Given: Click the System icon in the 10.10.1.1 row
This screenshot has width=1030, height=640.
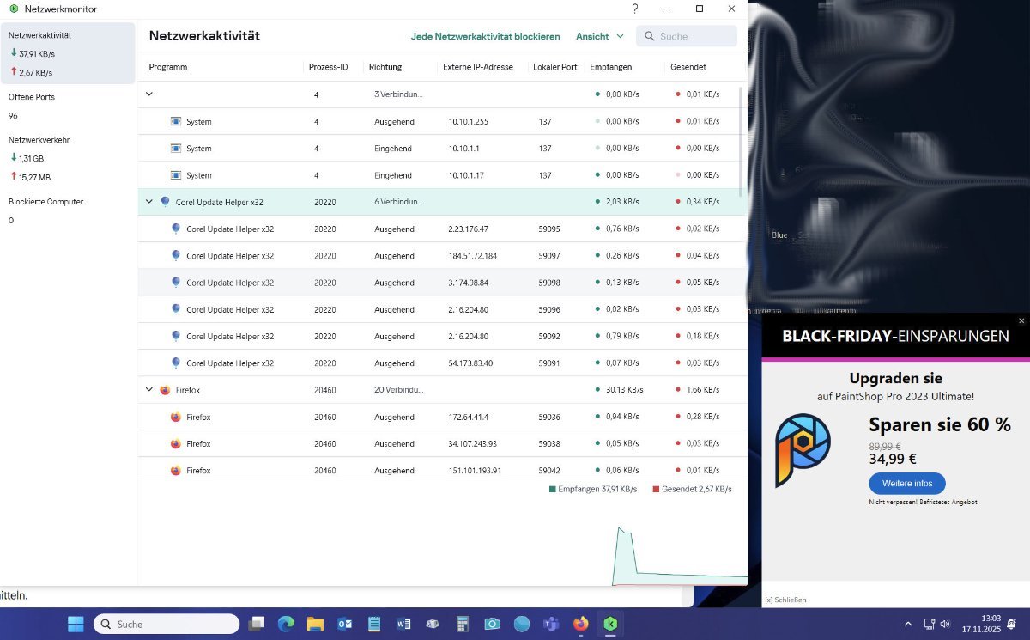Looking at the screenshot, I should (176, 148).
